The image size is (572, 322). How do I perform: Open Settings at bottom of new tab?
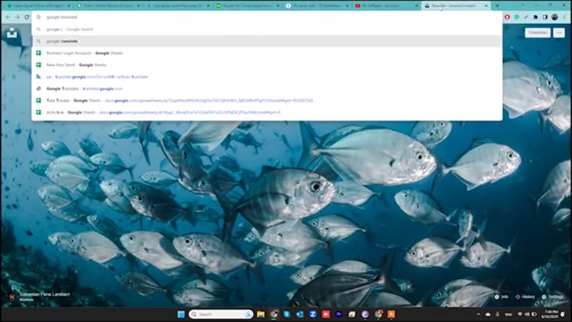[552, 297]
